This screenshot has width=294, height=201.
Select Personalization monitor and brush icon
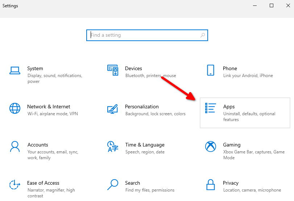pyautogui.click(x=112, y=109)
